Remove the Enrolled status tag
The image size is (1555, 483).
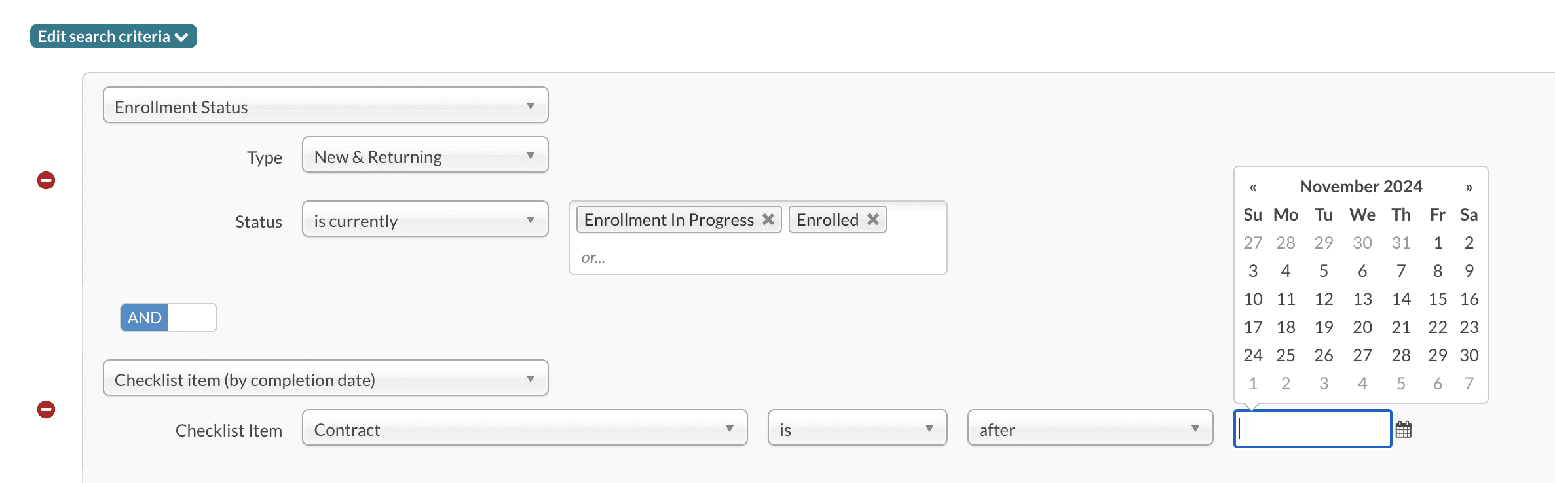coord(873,220)
